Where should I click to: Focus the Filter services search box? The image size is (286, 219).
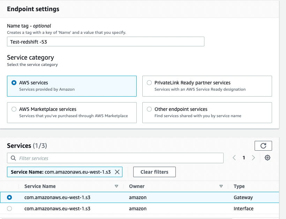[119, 158]
